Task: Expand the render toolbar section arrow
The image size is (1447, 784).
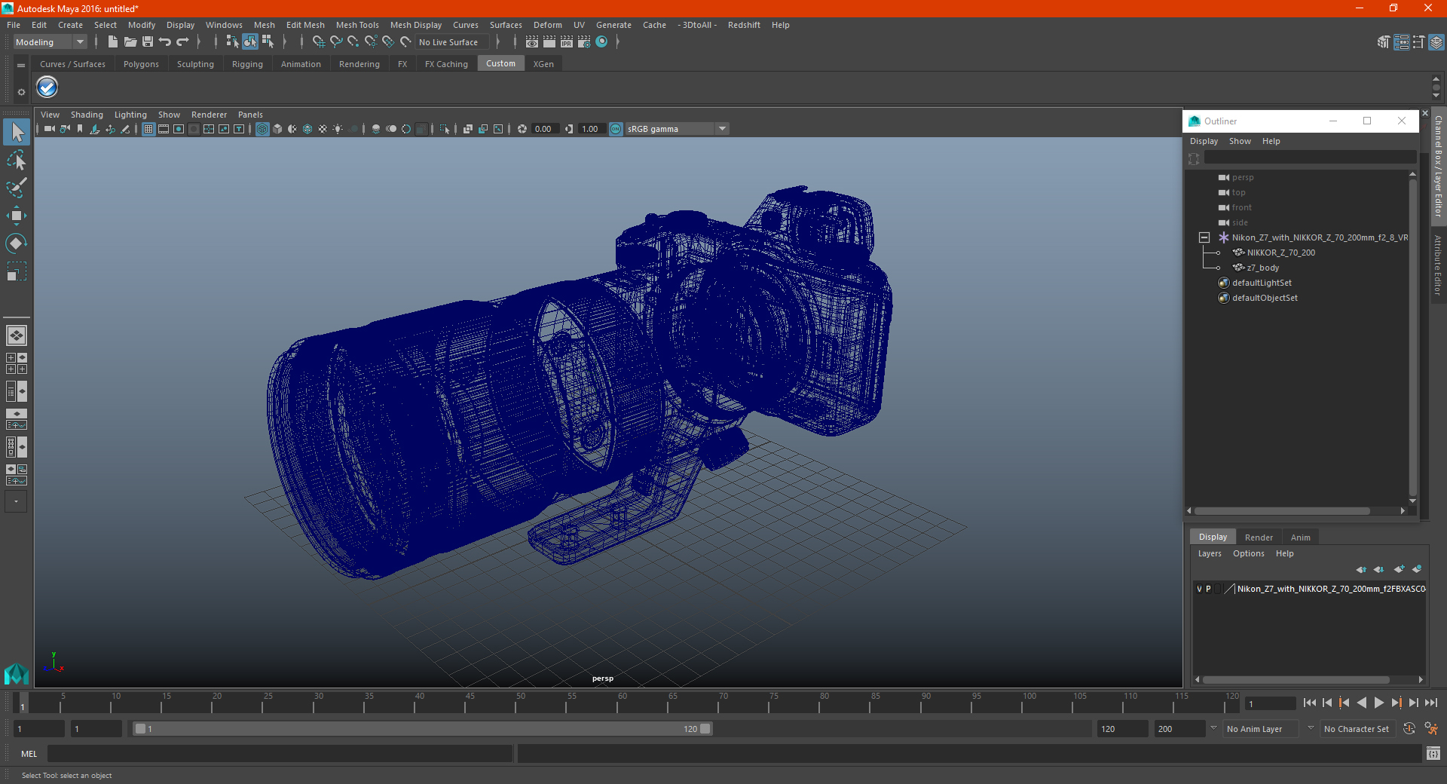Action: pyautogui.click(x=617, y=42)
